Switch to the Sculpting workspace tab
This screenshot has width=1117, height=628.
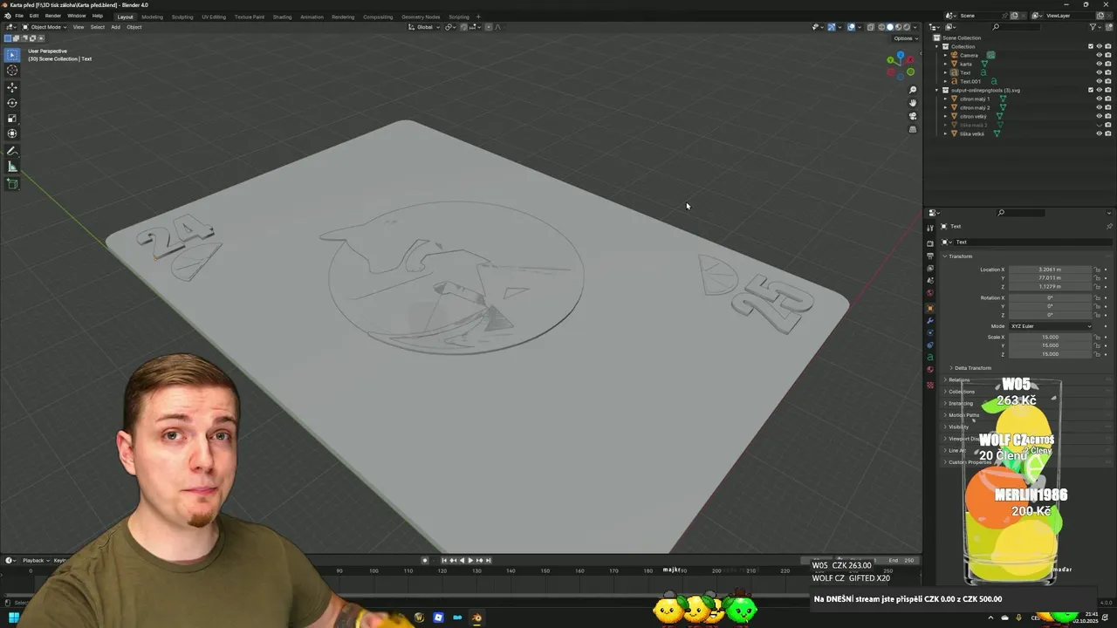coord(182,17)
